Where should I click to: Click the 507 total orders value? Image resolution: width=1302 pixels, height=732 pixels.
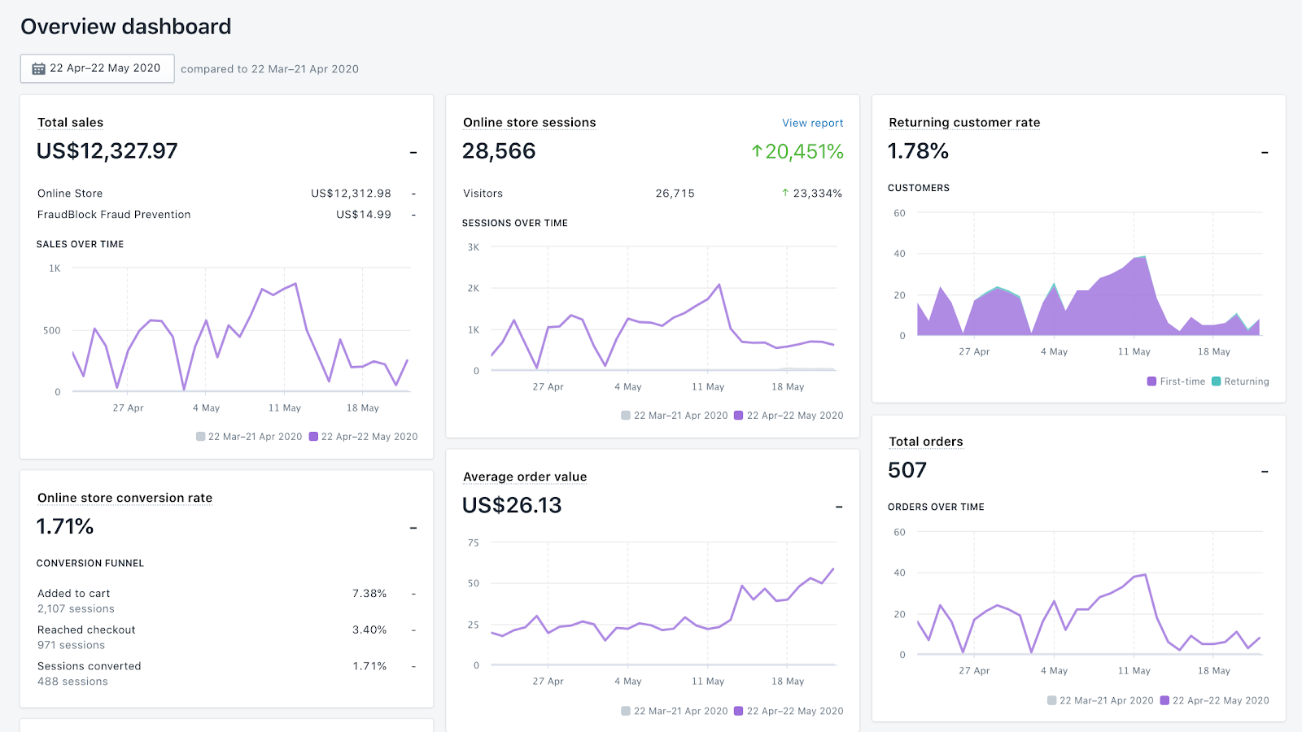(x=907, y=470)
